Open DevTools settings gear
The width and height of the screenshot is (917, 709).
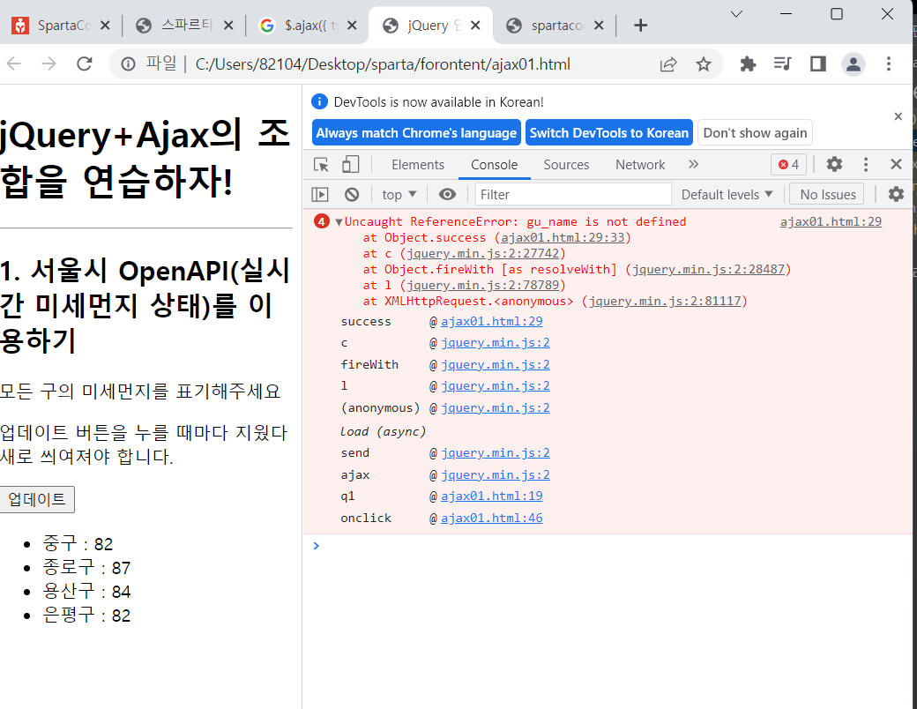coord(834,164)
